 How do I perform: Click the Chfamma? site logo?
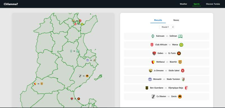coord(11,4)
